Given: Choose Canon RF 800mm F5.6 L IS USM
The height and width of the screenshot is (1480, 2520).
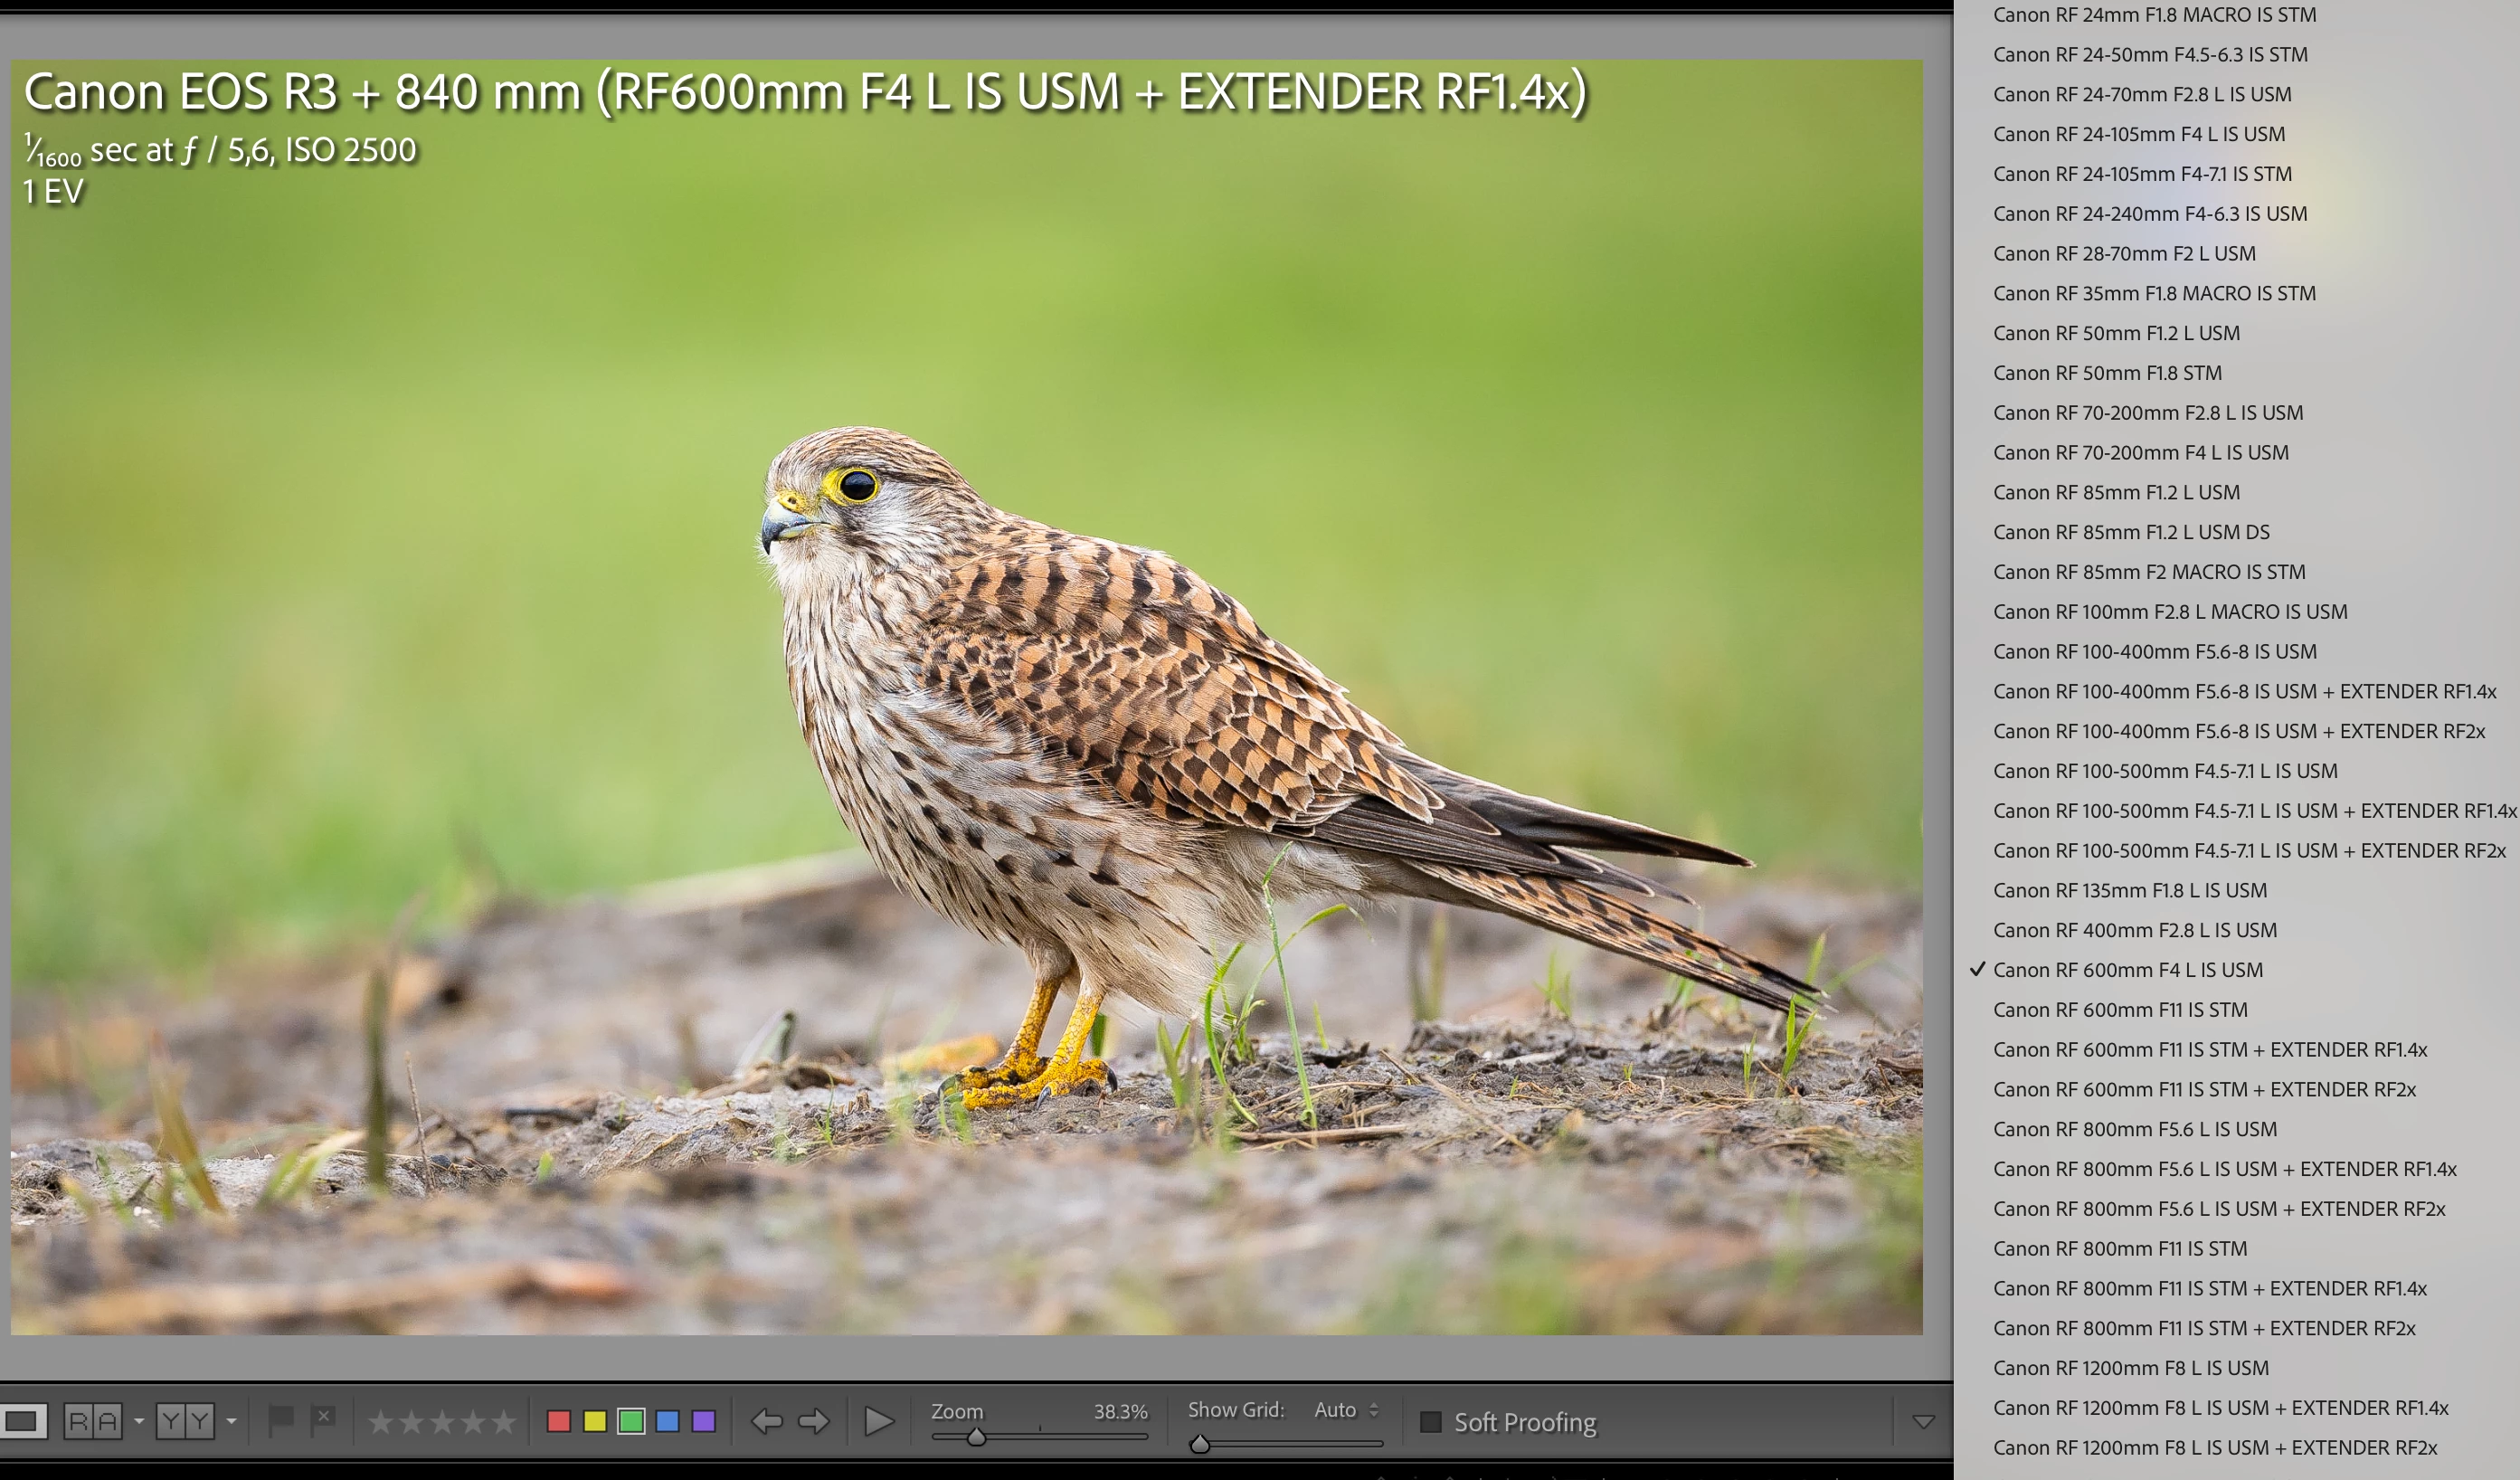Looking at the screenshot, I should (x=2134, y=1129).
